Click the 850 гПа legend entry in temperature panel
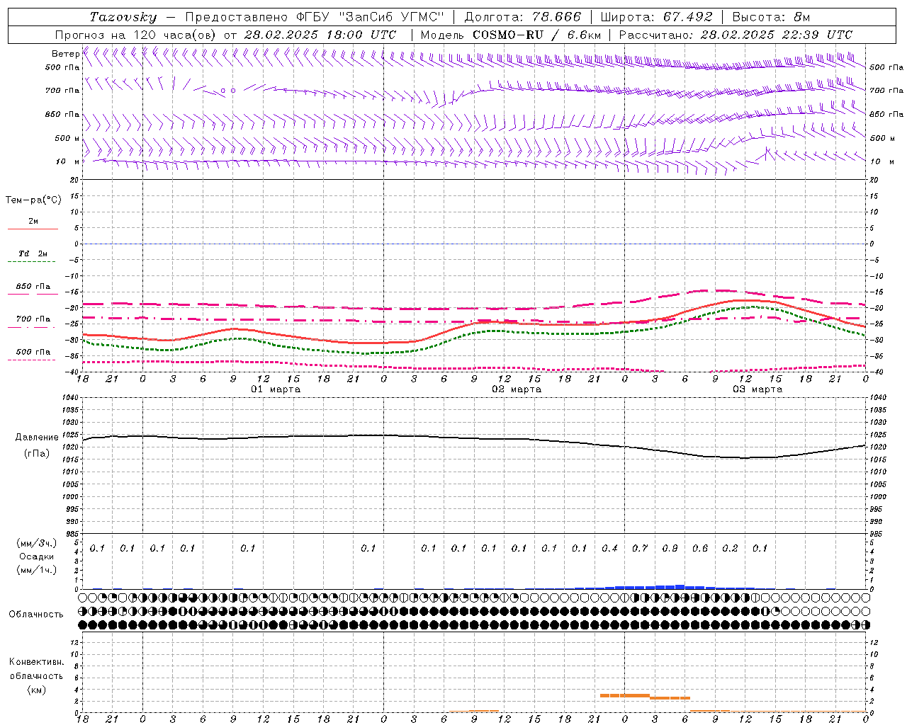 33,287
